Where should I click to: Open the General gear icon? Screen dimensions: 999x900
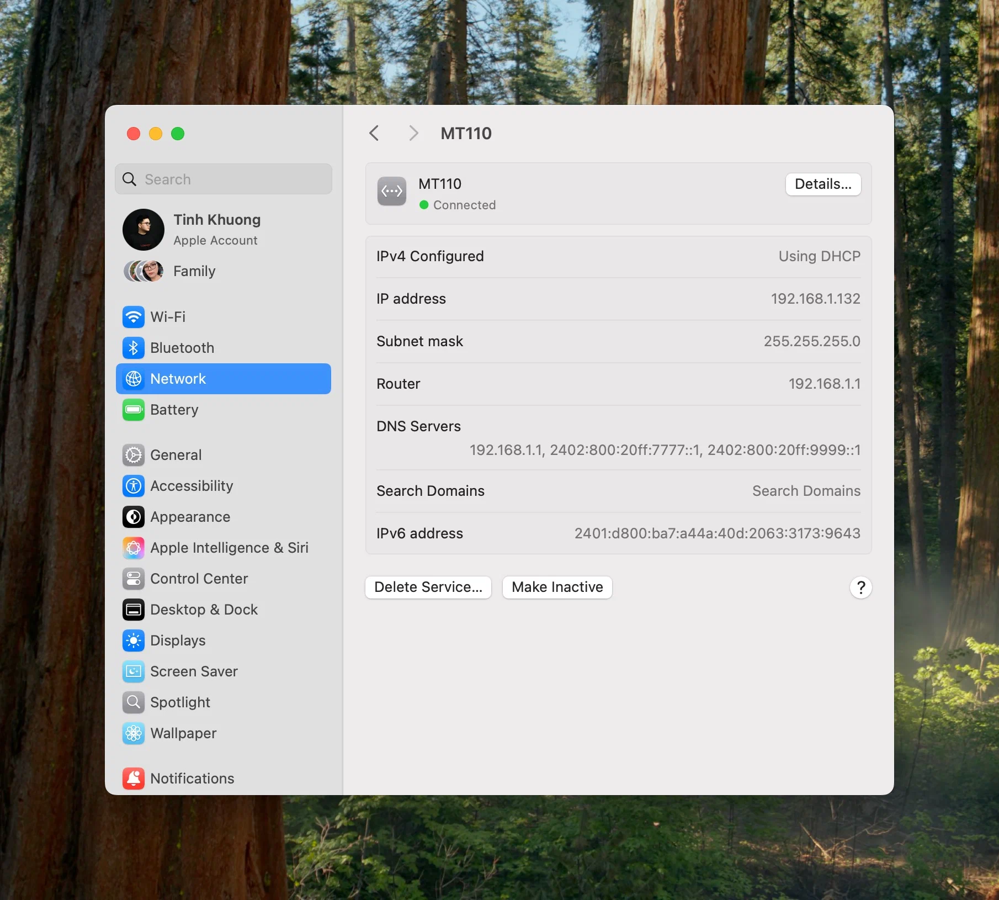134,455
